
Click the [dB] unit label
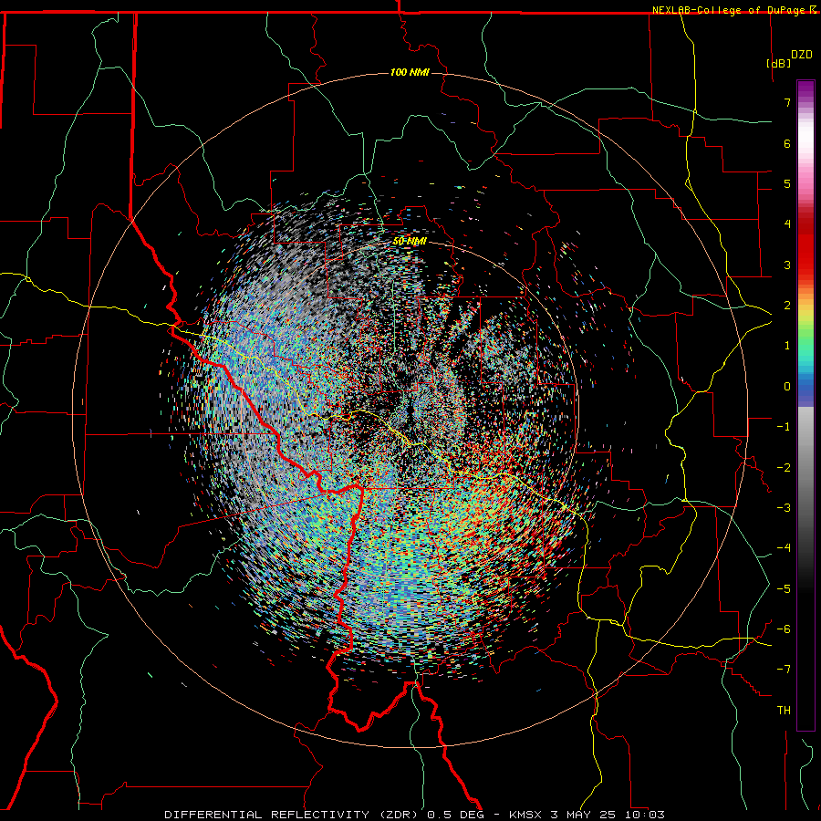(779, 63)
